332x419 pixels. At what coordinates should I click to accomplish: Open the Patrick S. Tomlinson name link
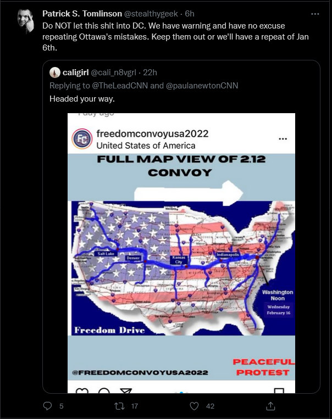pyautogui.click(x=82, y=14)
